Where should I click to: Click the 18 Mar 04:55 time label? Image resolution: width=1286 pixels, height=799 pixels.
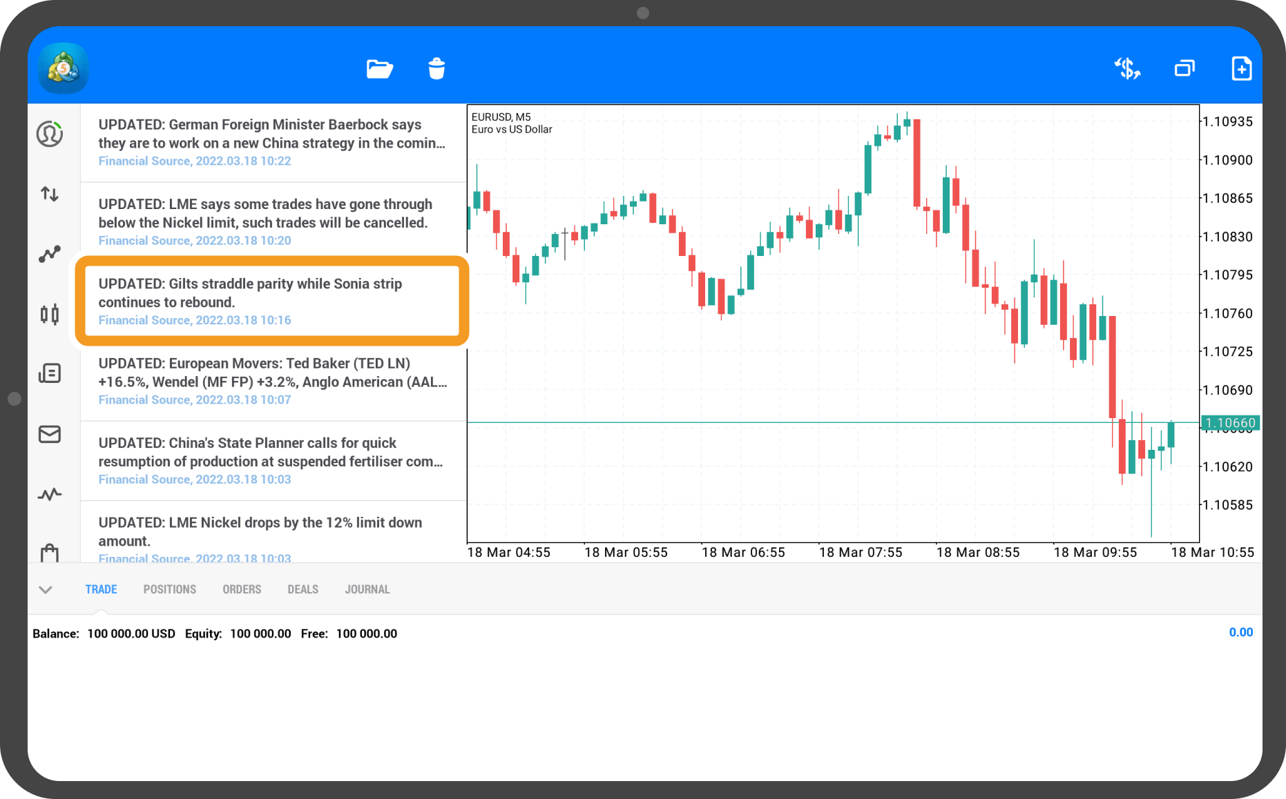click(x=509, y=553)
